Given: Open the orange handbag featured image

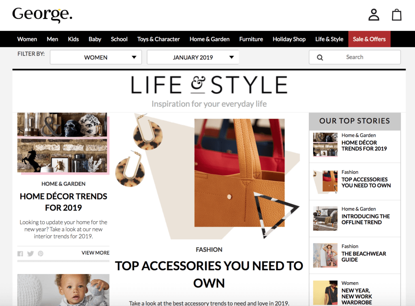Looking at the screenshot, I should point(239,173).
